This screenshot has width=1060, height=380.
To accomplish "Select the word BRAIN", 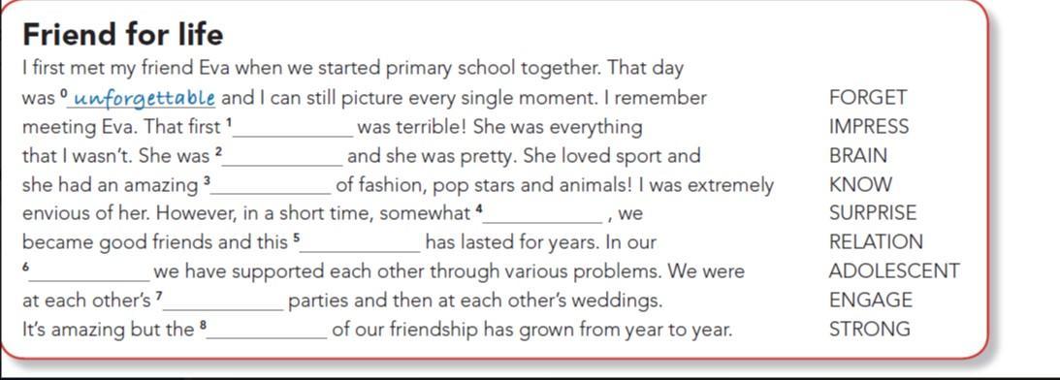I will tap(858, 156).
